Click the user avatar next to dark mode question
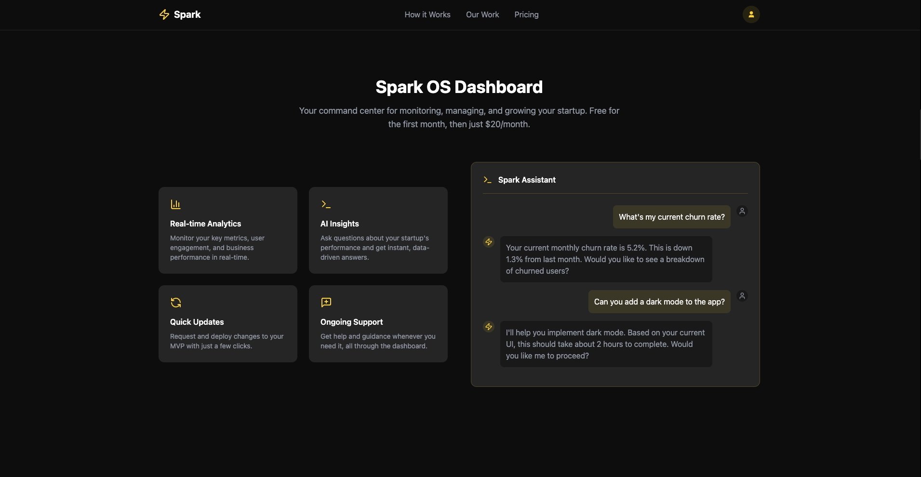921x477 pixels. [x=742, y=296]
